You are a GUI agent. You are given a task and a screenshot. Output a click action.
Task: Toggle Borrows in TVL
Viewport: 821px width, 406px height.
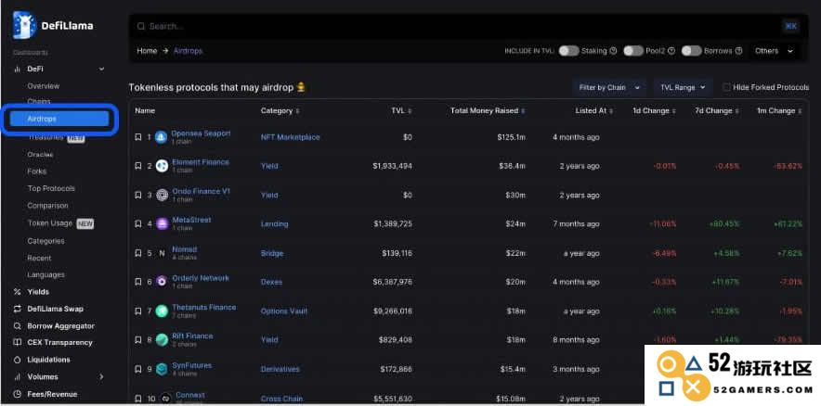point(691,51)
